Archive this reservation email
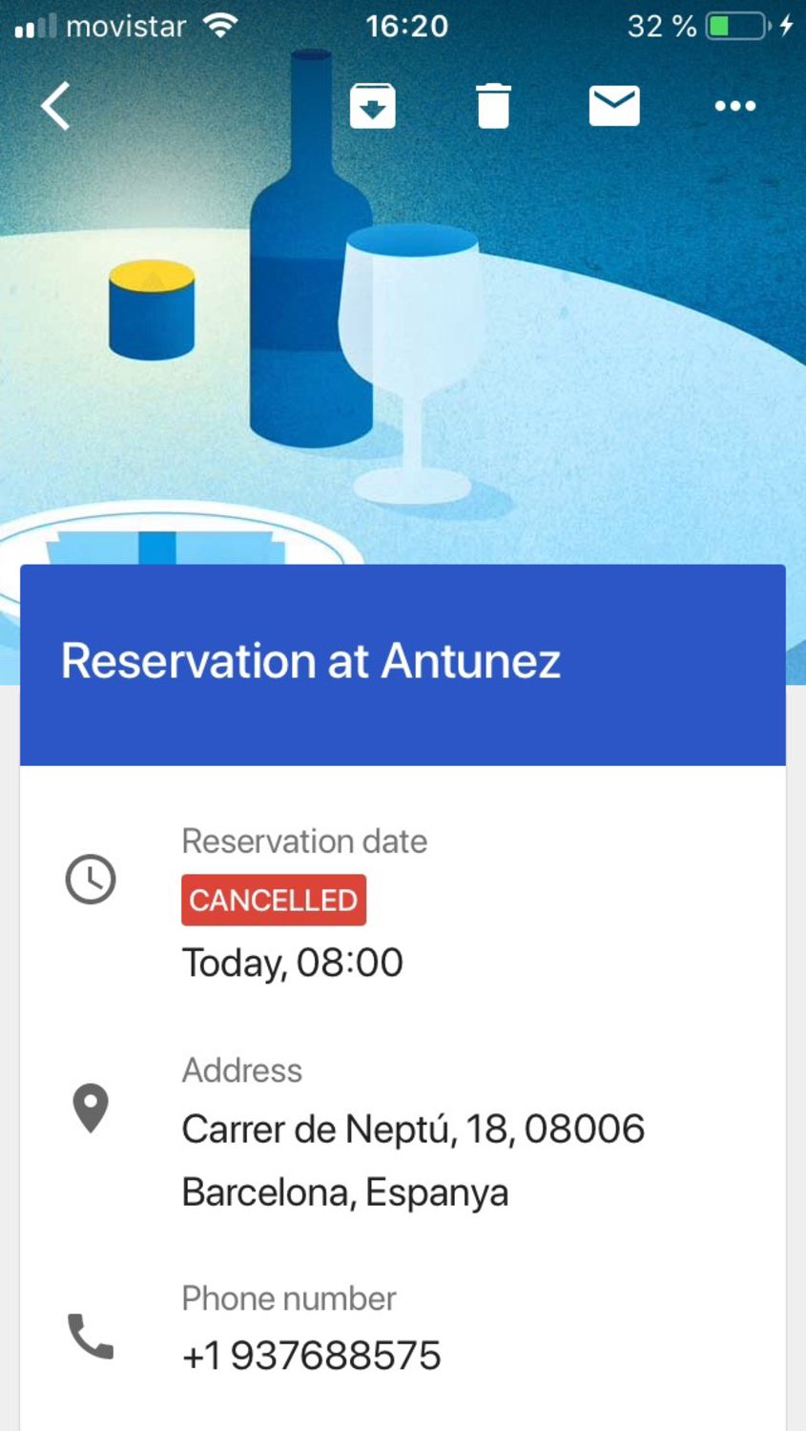Image resolution: width=806 pixels, height=1431 pixels. (x=372, y=105)
